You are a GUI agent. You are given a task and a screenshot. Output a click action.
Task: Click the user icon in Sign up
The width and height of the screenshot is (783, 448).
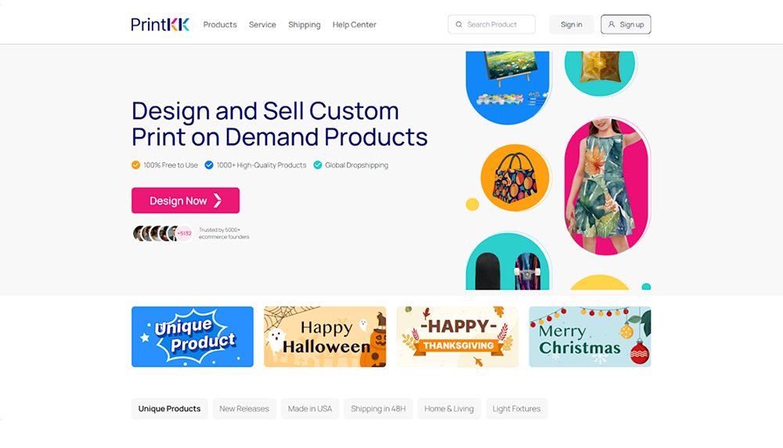pyautogui.click(x=612, y=24)
